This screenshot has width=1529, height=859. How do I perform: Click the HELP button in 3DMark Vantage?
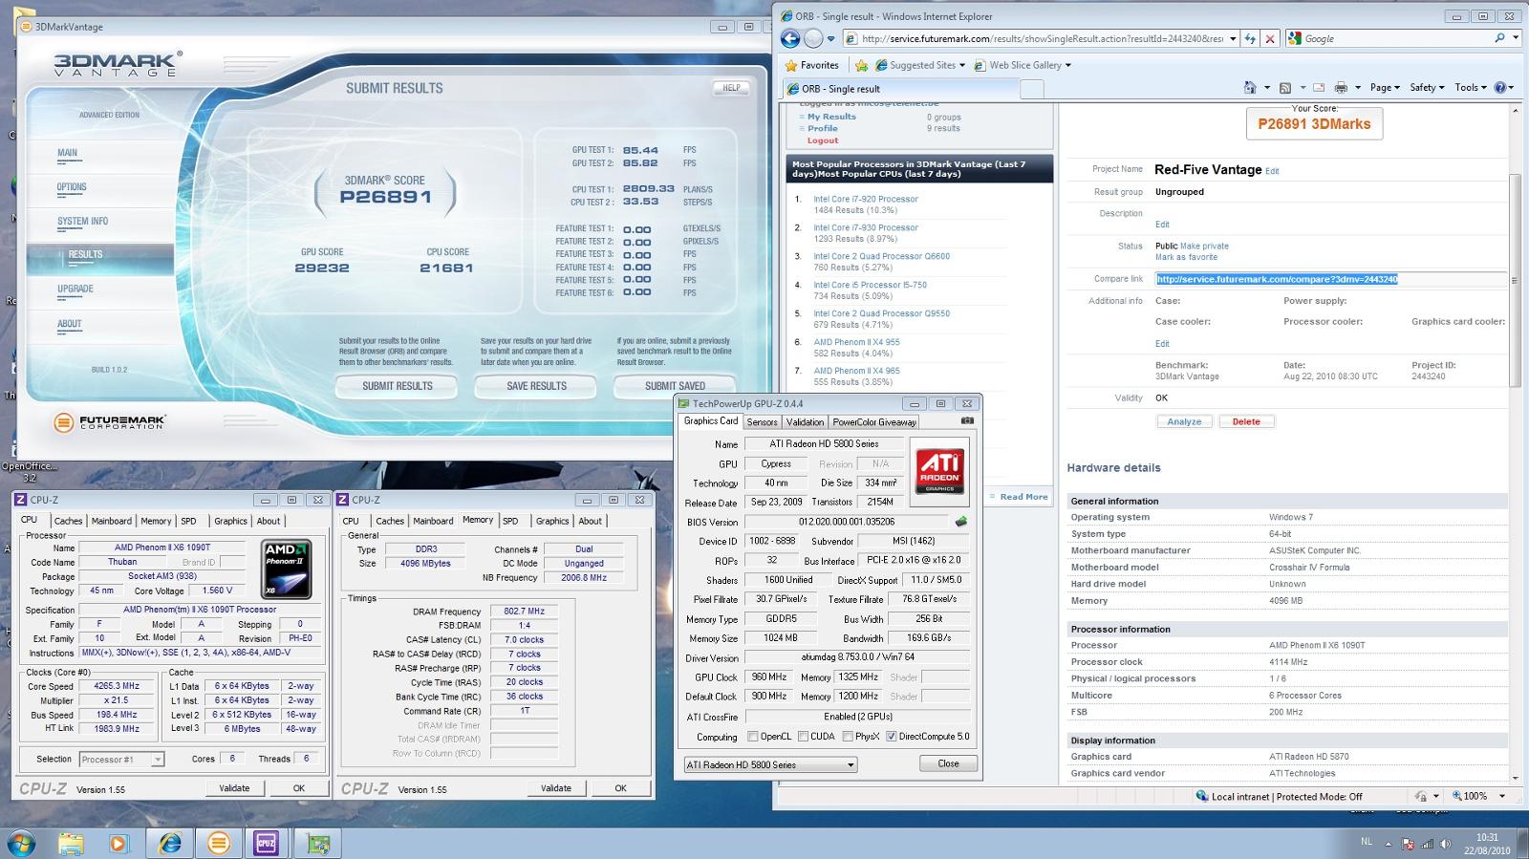pyautogui.click(x=731, y=88)
